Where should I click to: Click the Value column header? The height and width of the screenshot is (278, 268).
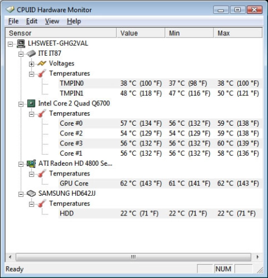141,33
